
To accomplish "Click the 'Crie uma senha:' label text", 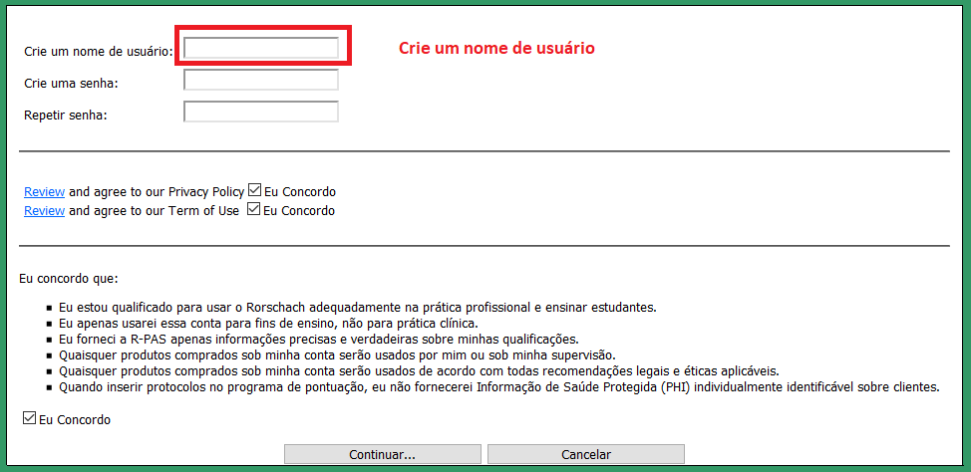I will [71, 83].
